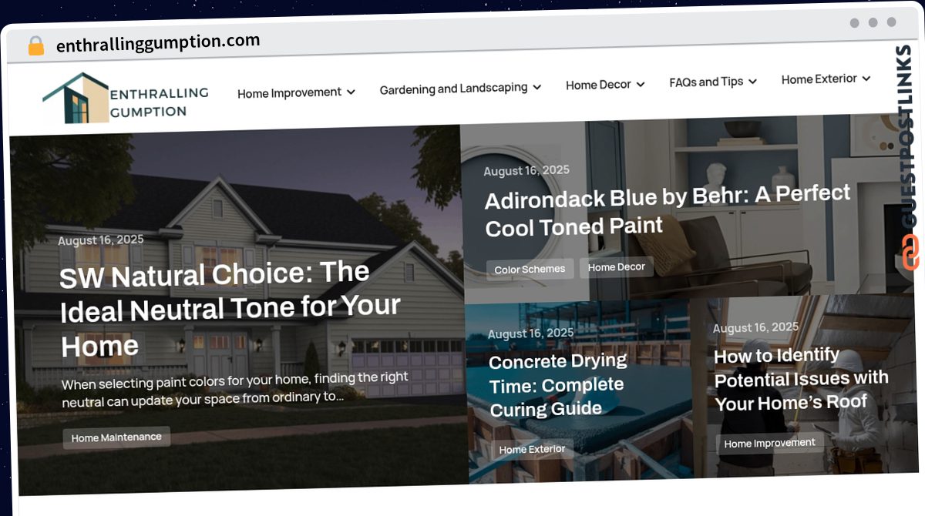Open the Home Decor dropdown arrow
Screen dimensions: 925x516
[641, 83]
